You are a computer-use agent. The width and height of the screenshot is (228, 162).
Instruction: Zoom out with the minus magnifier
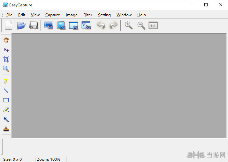141,26
